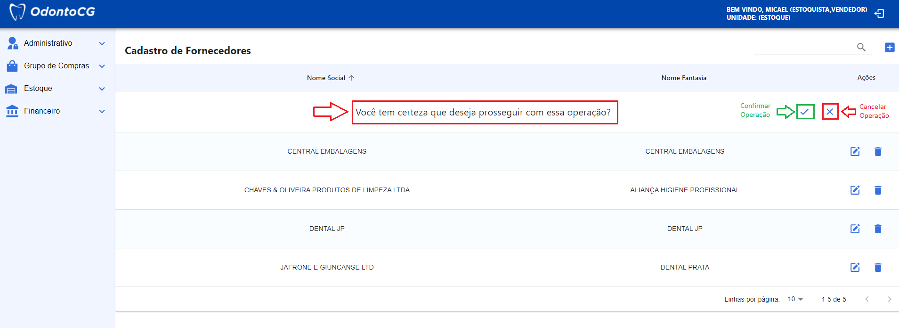Go to the next page arrow
This screenshot has height=328, width=899.
(889, 299)
